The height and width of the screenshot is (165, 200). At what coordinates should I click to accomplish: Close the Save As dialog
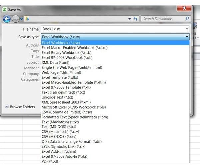[x=184, y=8]
